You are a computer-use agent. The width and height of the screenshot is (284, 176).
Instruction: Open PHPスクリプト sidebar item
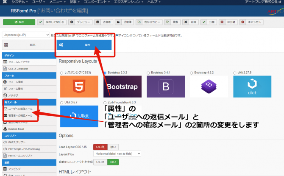(x=29, y=142)
